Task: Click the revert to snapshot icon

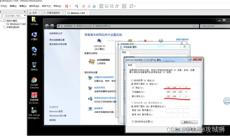Action: point(89,6)
